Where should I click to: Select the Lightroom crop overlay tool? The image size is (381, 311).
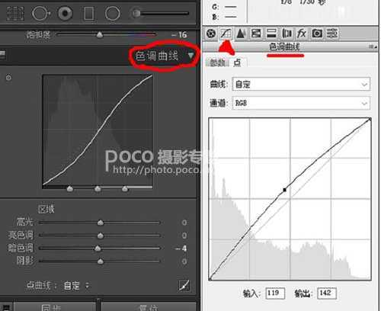pos(15,13)
